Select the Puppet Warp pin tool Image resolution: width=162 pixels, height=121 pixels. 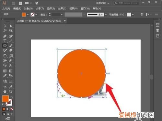pyautogui.click(x=11, y=60)
